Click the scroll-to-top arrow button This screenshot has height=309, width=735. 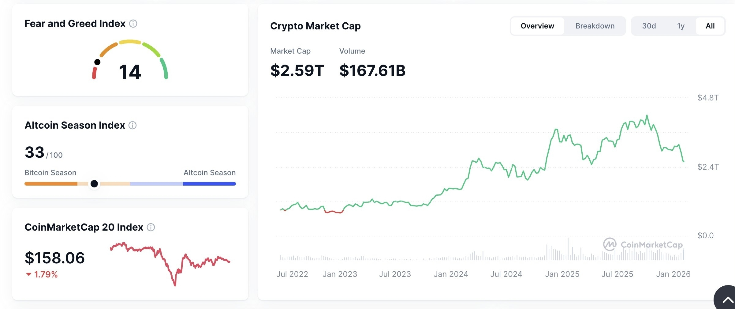tap(727, 300)
